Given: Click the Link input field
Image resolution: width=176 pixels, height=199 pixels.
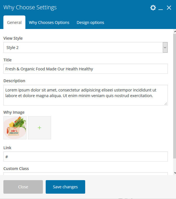Looking at the screenshot, I should coord(85,156).
